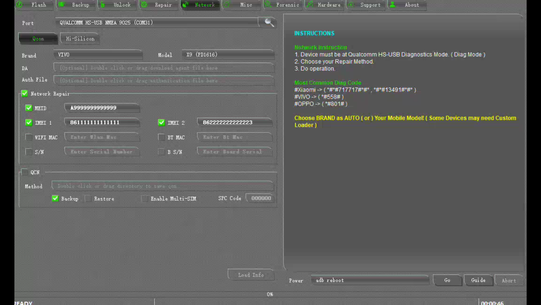Click the port search magnifier icon
Image resolution: width=541 pixels, height=305 pixels.
point(269,22)
